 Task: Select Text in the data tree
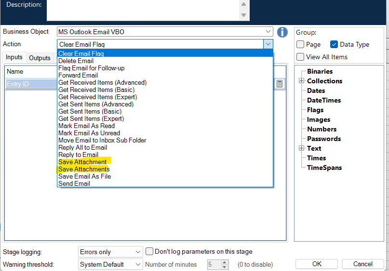(314, 148)
